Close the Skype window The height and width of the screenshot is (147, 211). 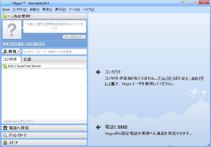(204, 2)
